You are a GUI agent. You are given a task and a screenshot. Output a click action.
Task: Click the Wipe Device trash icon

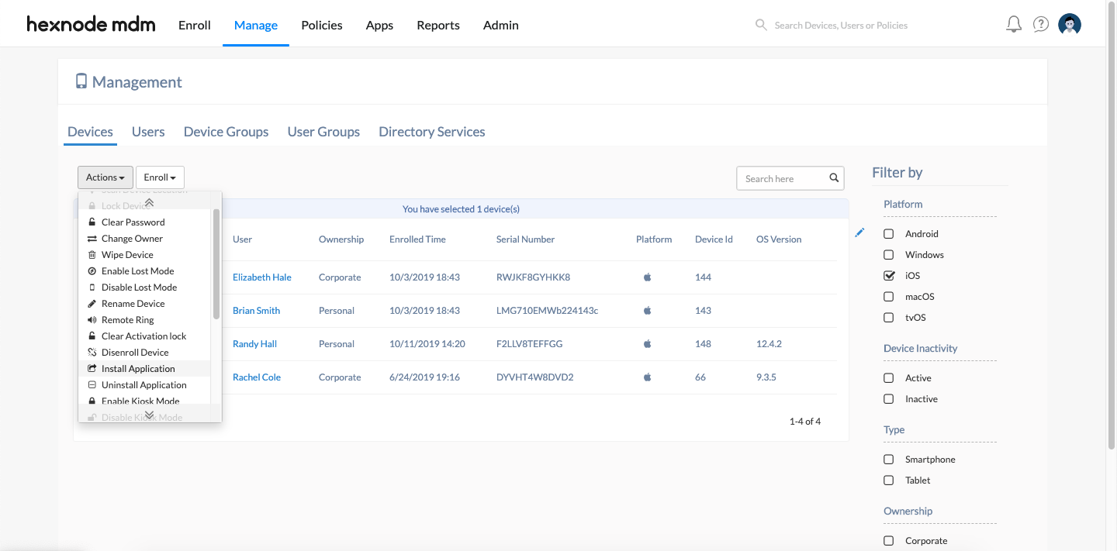click(x=92, y=255)
